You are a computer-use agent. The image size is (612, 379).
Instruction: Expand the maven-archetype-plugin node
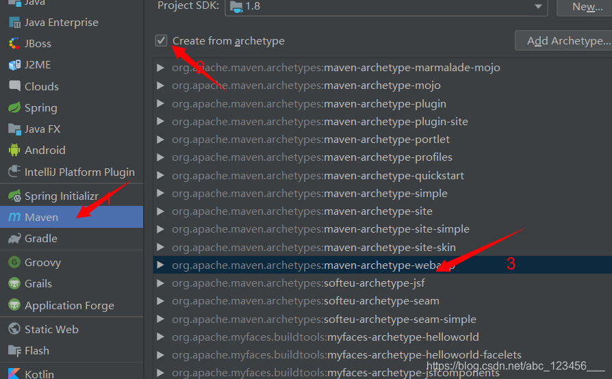click(160, 104)
